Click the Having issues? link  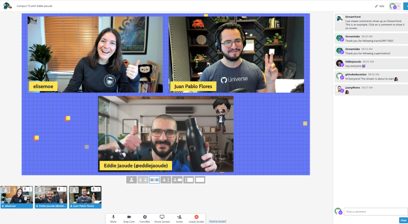pyautogui.click(x=218, y=221)
